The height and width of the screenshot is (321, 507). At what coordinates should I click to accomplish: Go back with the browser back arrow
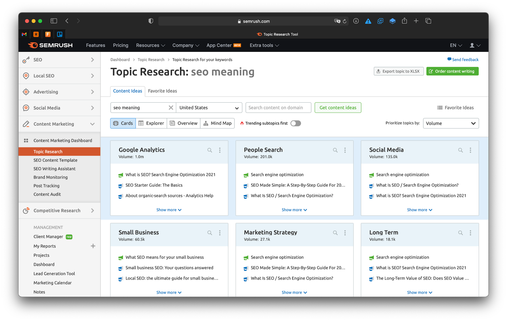click(67, 21)
